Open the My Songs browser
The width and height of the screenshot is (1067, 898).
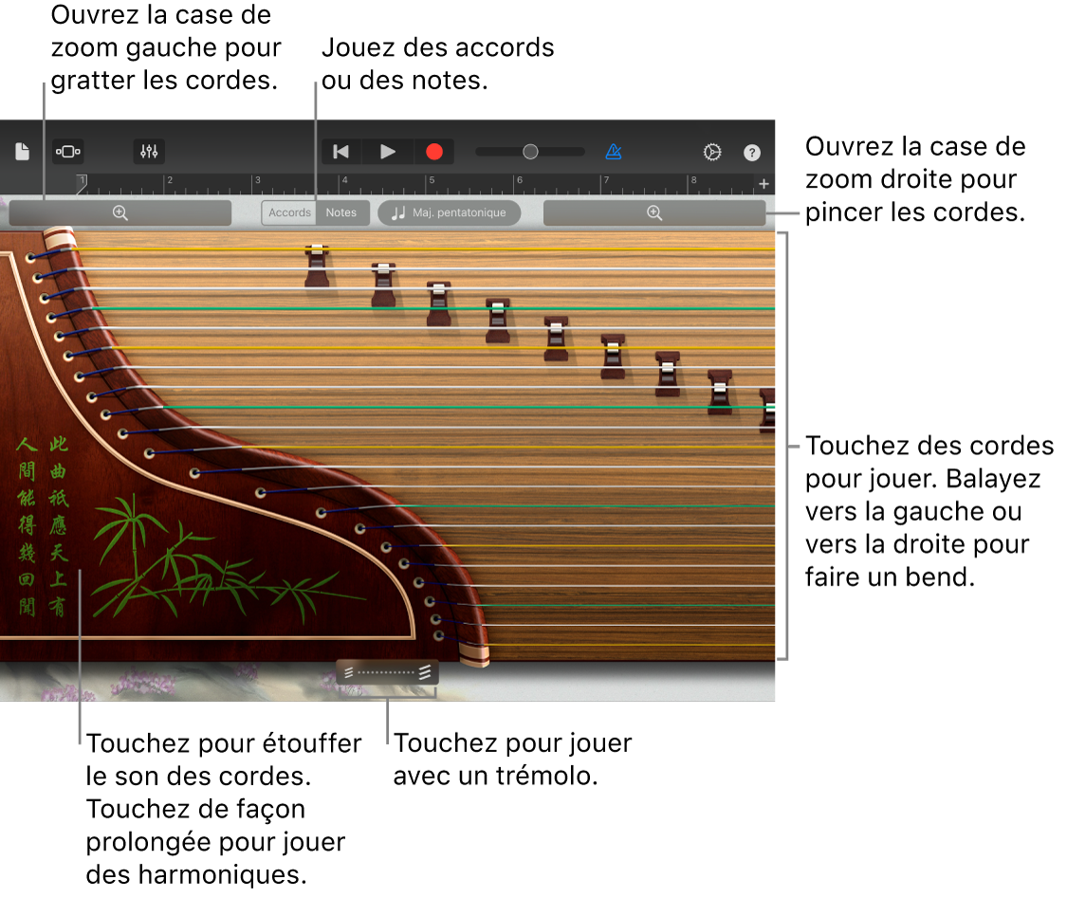tap(21, 151)
